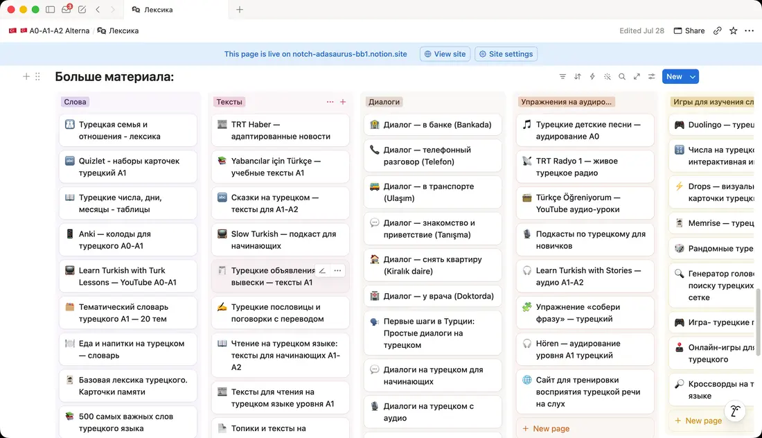Select the Лексика tab
This screenshot has width=762, height=438.
tap(175, 10)
